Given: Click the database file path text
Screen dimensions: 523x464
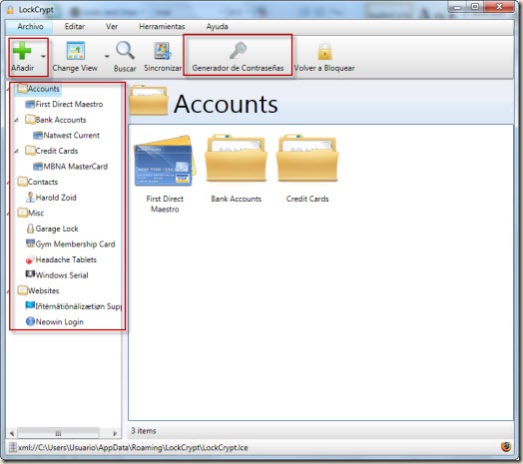Looking at the screenshot, I should (x=133, y=448).
